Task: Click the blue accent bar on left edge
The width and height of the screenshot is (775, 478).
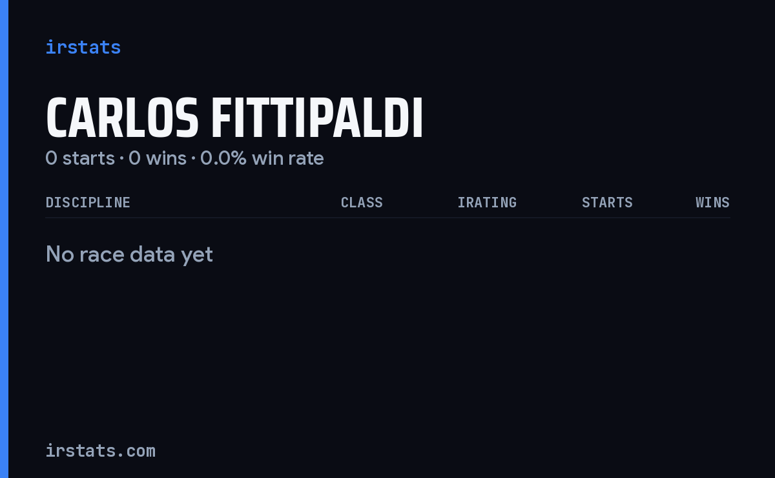Action: pos(4,239)
